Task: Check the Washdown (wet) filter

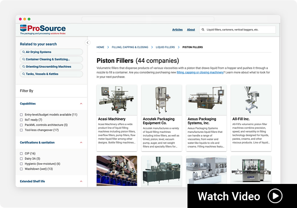Action: point(22,169)
